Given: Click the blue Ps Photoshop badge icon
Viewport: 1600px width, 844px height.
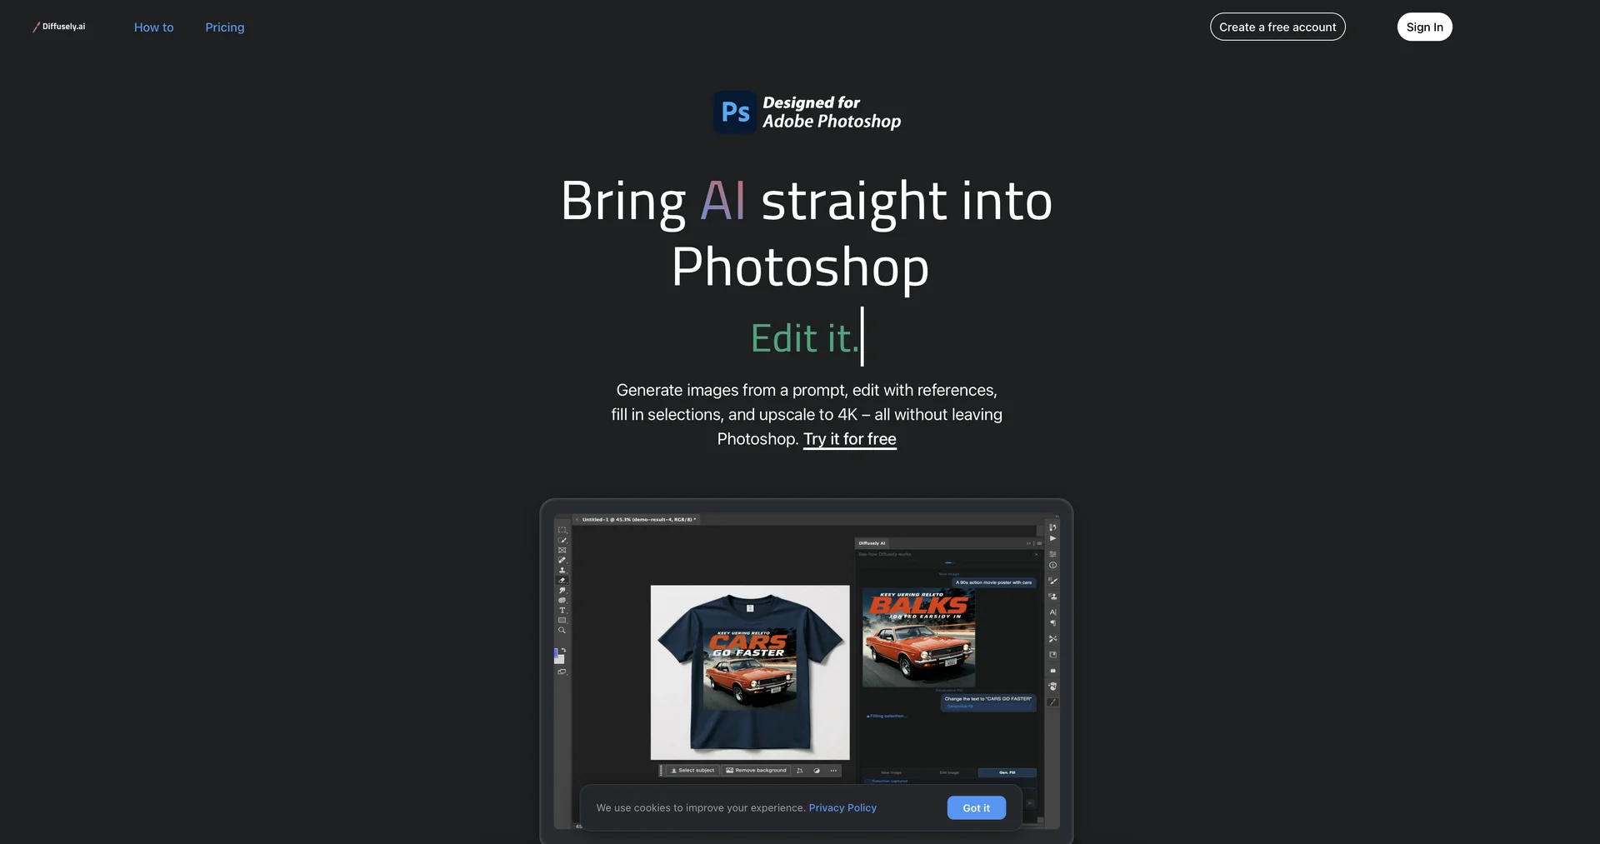Looking at the screenshot, I should [x=735, y=112].
